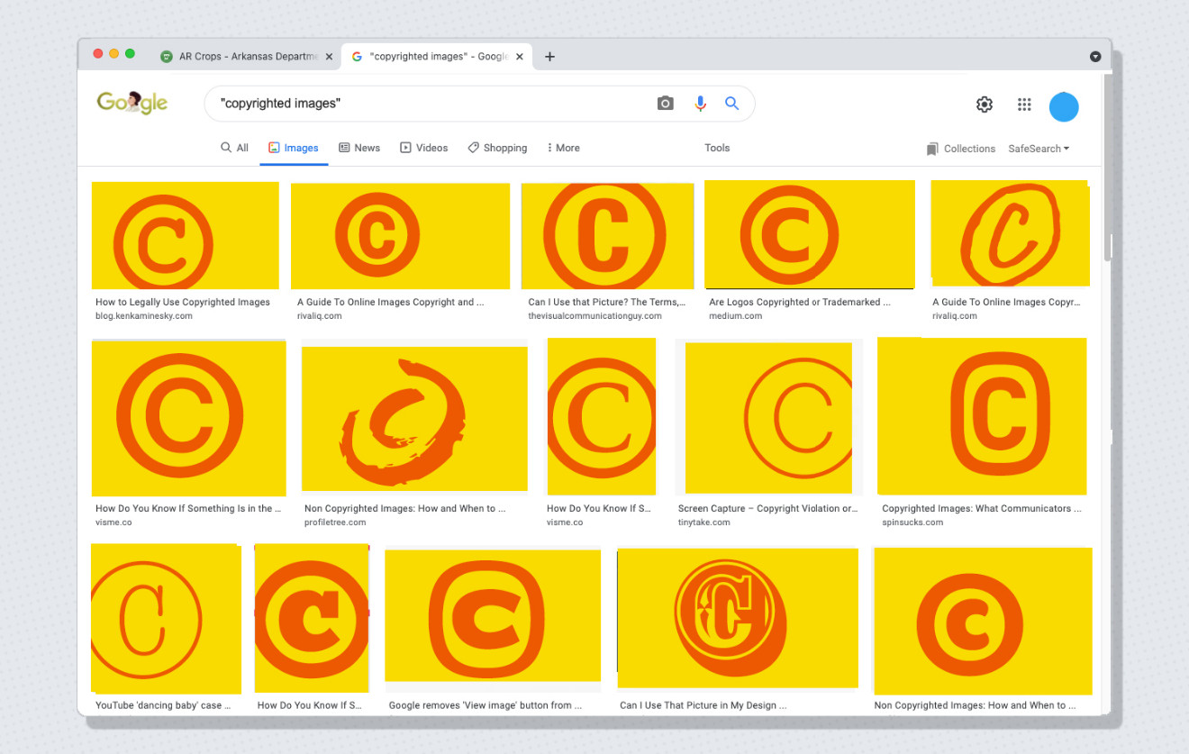Screen dimensions: 1189x754
Task: Switch to the AR Crops browser tab
Action: 246,56
